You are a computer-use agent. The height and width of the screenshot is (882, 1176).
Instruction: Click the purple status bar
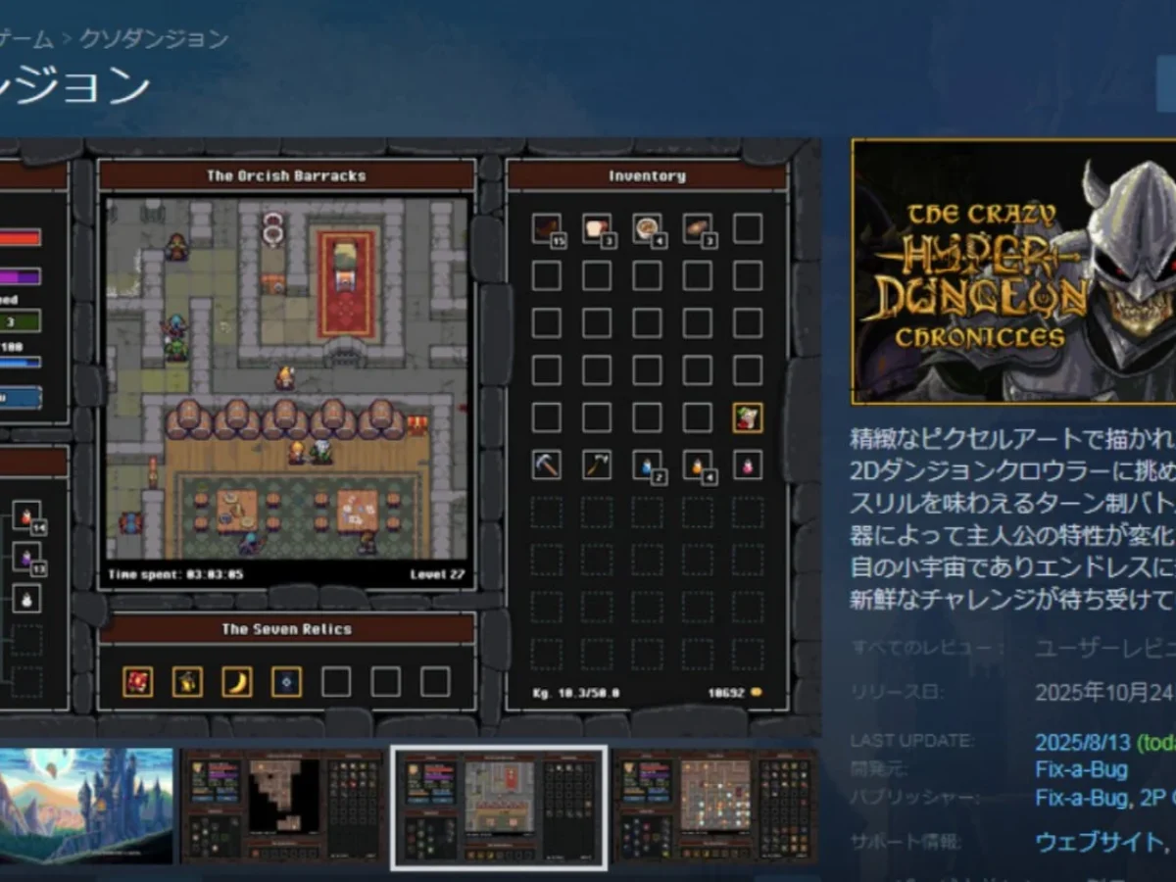(20, 277)
